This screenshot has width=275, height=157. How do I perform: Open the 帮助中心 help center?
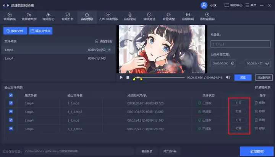233,5
